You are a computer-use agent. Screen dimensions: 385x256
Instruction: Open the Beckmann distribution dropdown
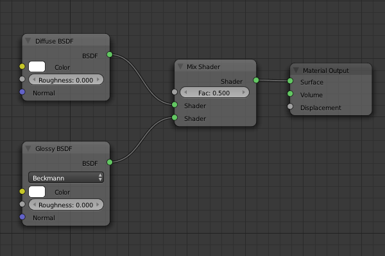66,178
